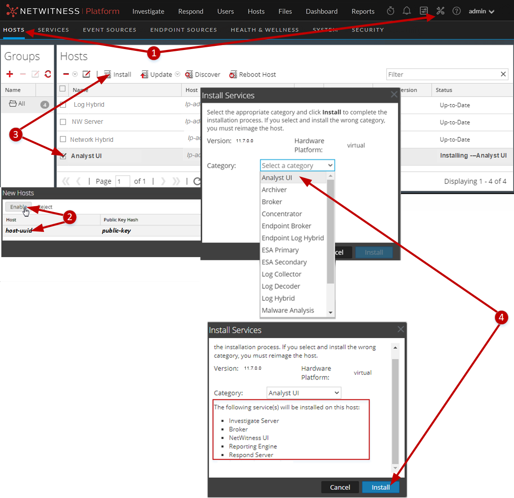This screenshot has height=498, width=514.
Task: Refresh groups with the red refresh icon
Action: coord(48,74)
